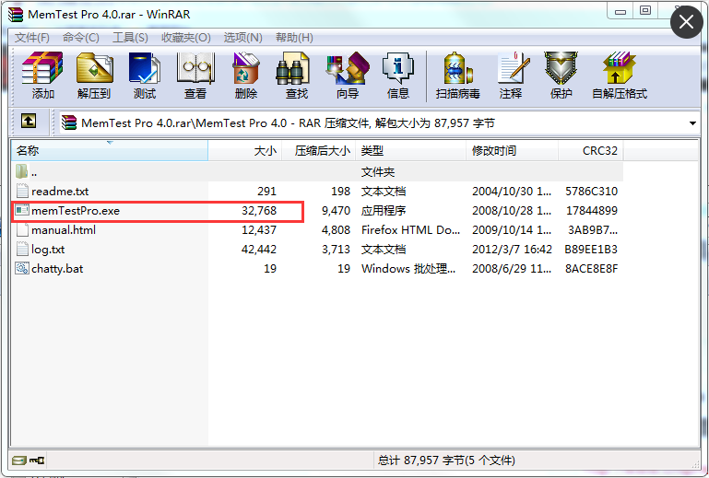
Task: Click packed size 9,470 of memTestPro.exe
Action: 336,211
